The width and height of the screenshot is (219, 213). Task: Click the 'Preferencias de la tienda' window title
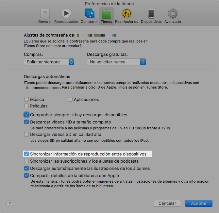[x=109, y=4]
